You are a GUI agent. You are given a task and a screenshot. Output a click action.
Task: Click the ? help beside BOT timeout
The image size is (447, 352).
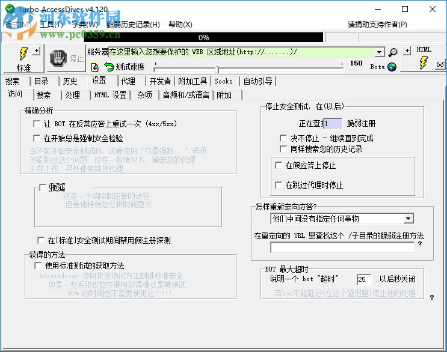[432, 297]
